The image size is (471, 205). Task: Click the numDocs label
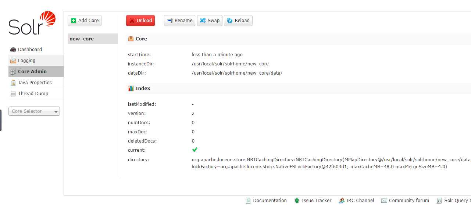point(139,123)
